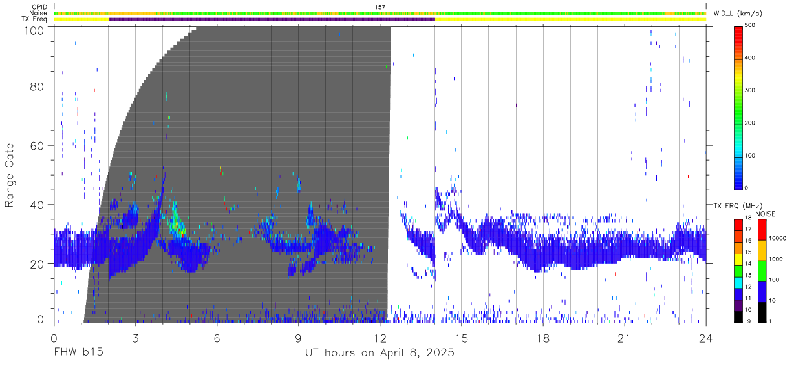Click the cyan 12–13 MHz swatch
794x366 pixels.
(x=738, y=281)
